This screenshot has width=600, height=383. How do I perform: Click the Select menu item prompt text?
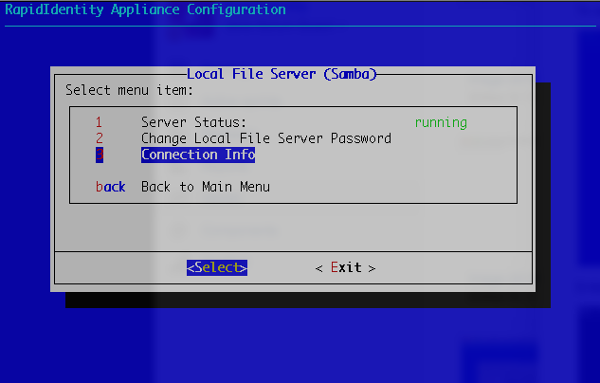pos(129,90)
